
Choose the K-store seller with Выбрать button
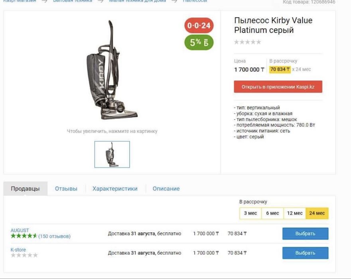306,253
